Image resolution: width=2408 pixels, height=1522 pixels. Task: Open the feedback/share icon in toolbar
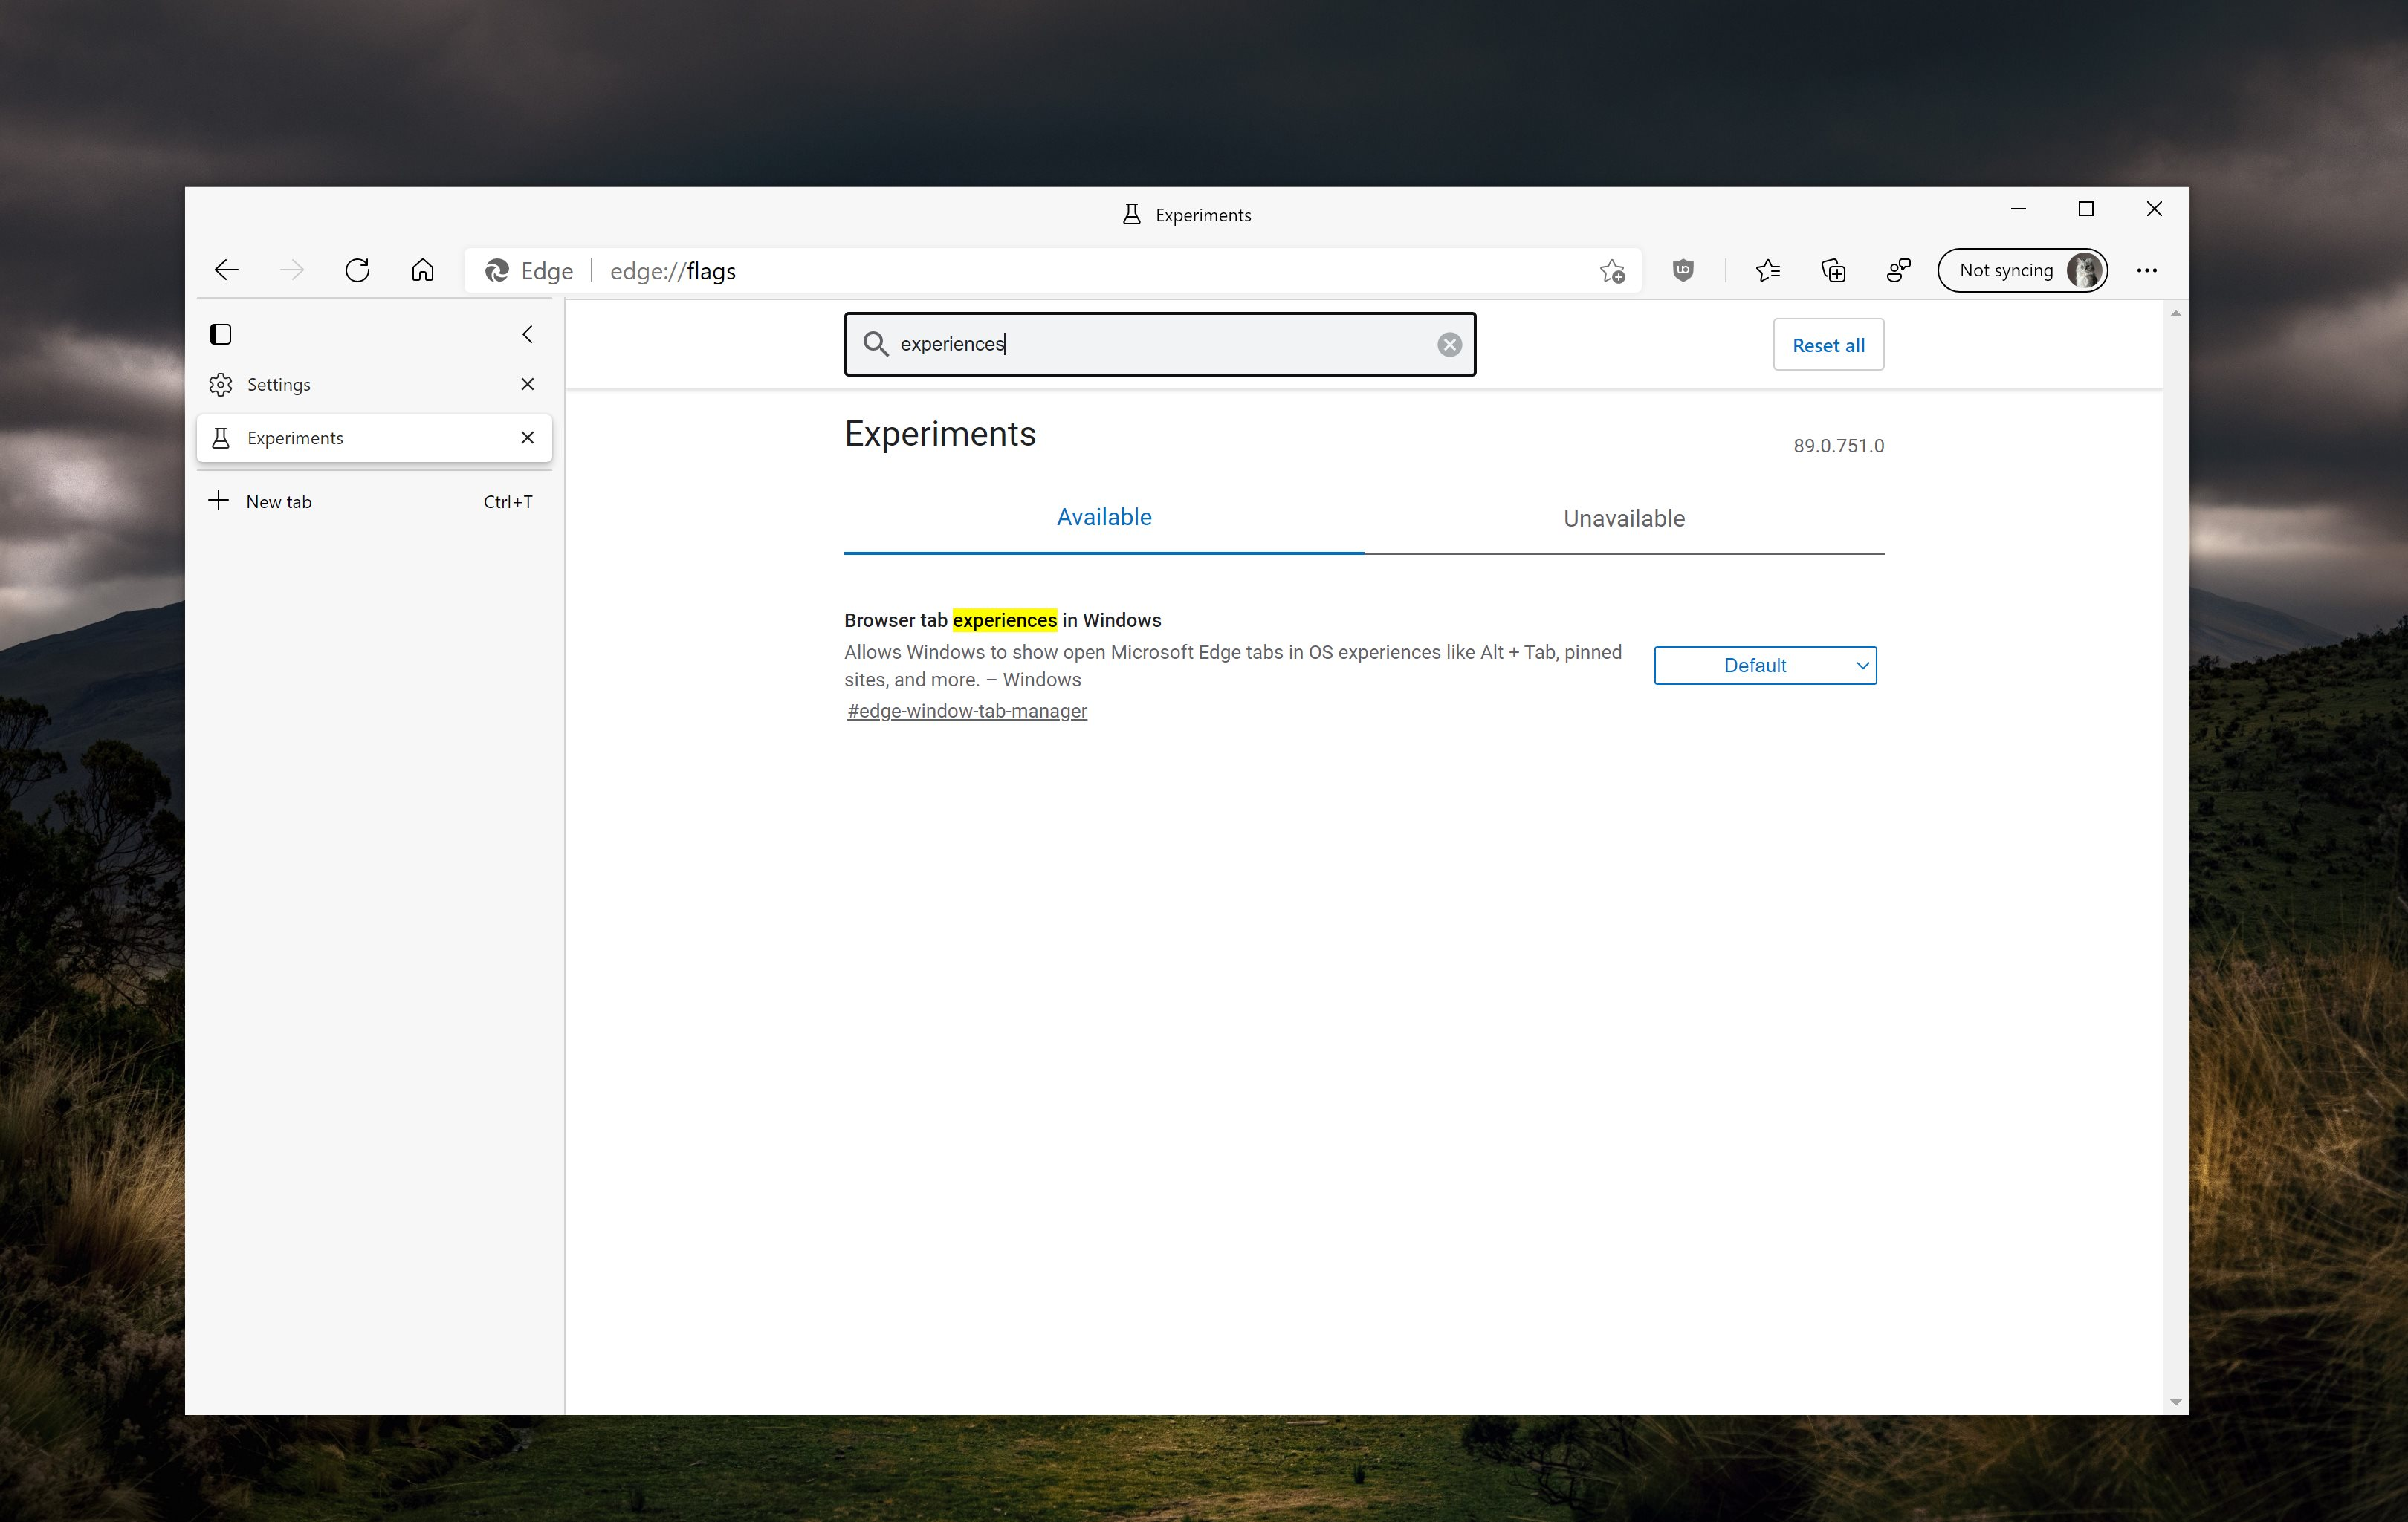pyautogui.click(x=1898, y=270)
